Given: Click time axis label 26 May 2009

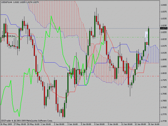Looking at the screenshot, I should [6, 124].
